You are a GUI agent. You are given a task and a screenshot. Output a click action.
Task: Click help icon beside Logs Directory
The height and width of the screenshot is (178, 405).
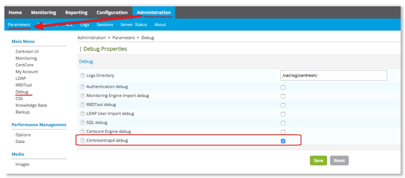pos(82,76)
